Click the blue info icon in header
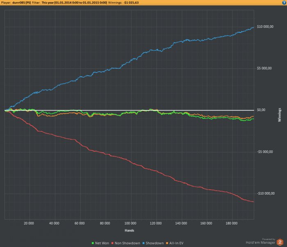Image resolution: width=287 pixels, height=247 pixels. coord(284,2)
